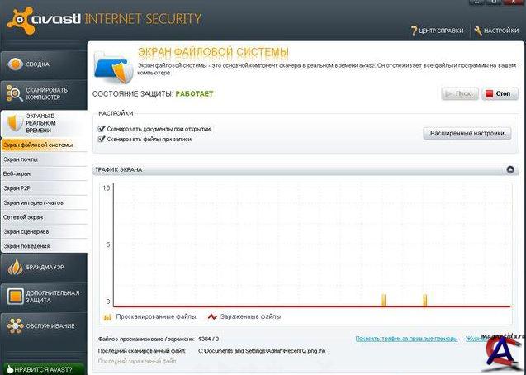526x375 pixels.
Task: Toggle Сканировать файлы при записи checkbox
Action: pos(102,140)
